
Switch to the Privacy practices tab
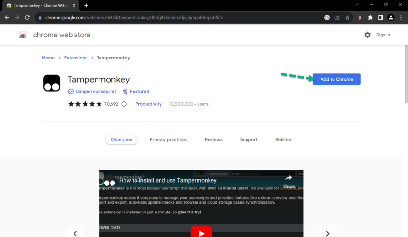[x=168, y=140]
